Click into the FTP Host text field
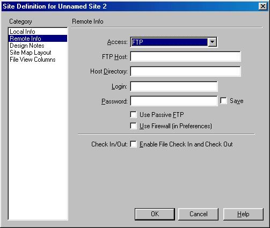This screenshot has width=270, height=228. pyautogui.click(x=186, y=56)
